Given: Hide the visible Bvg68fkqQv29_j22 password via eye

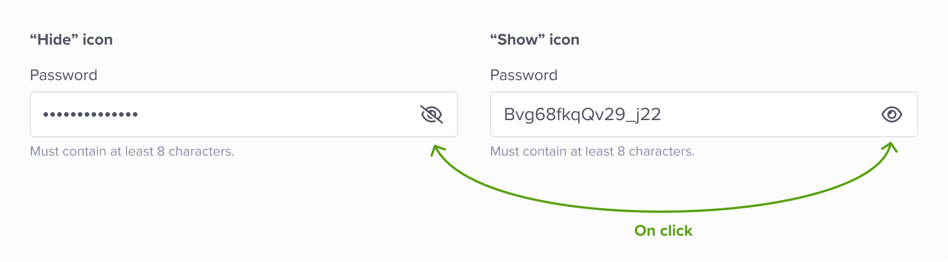Looking at the screenshot, I should [892, 114].
